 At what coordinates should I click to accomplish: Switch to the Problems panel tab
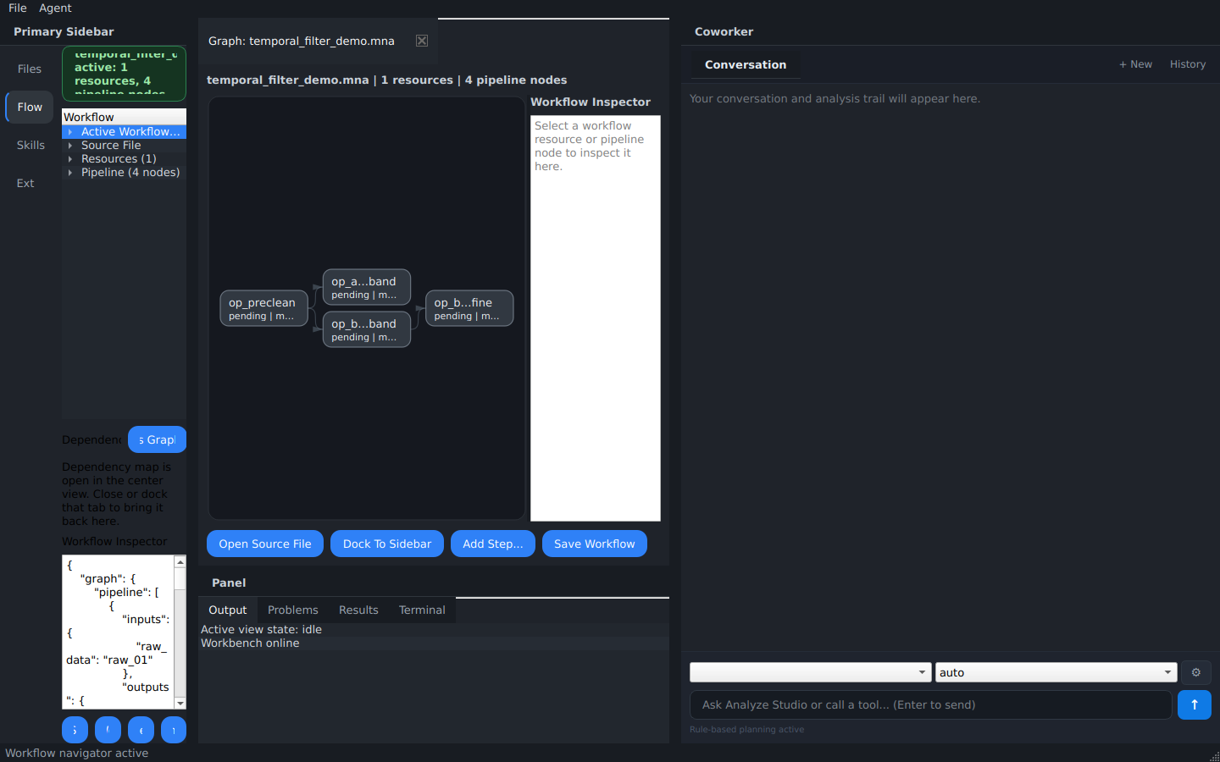[x=293, y=610]
